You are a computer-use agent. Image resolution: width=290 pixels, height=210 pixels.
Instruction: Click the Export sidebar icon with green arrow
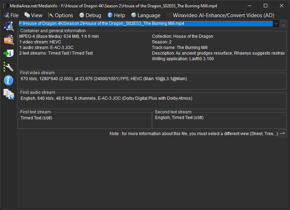tap(9, 53)
